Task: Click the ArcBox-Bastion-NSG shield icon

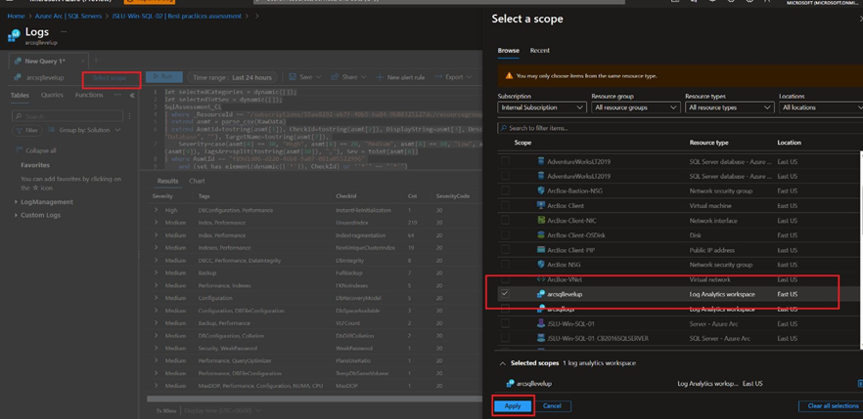Action: coord(540,190)
